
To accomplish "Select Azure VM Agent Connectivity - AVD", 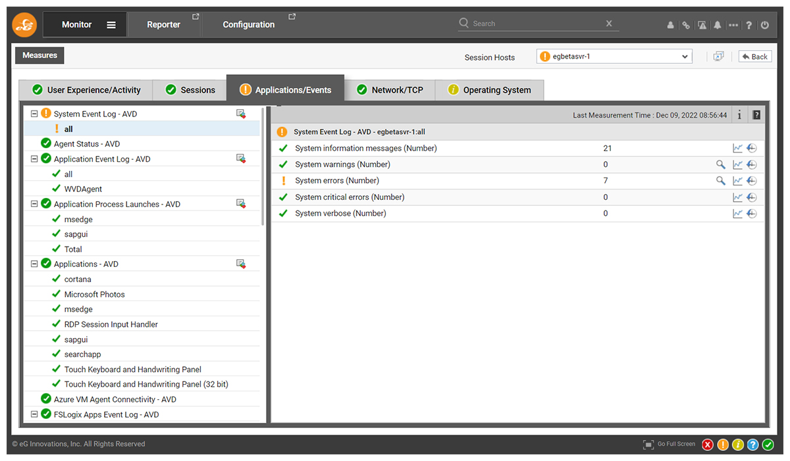I will pos(115,399).
